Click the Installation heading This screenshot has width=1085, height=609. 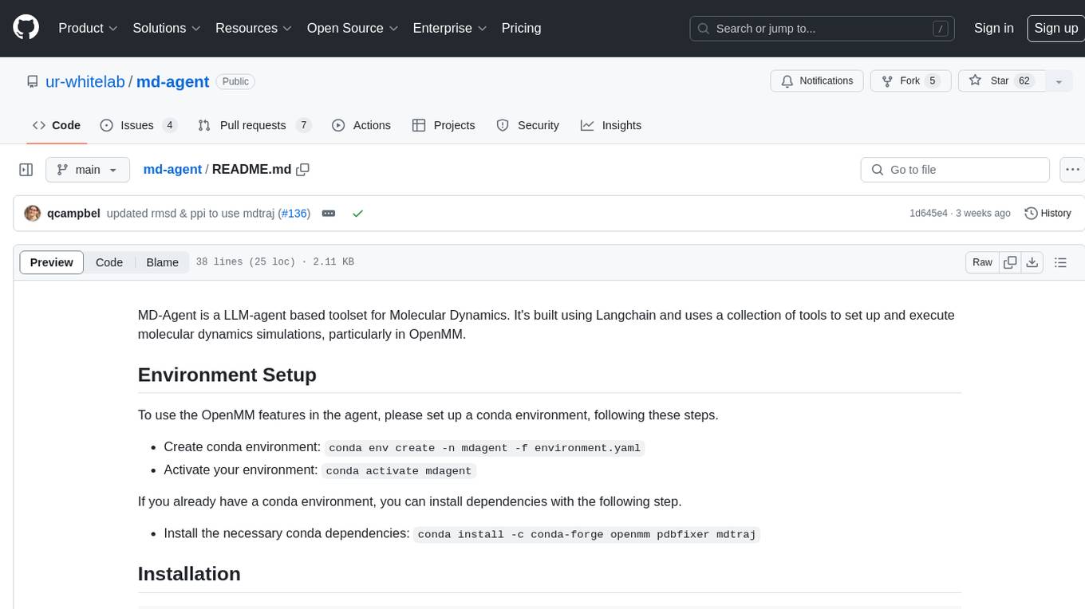point(189,574)
